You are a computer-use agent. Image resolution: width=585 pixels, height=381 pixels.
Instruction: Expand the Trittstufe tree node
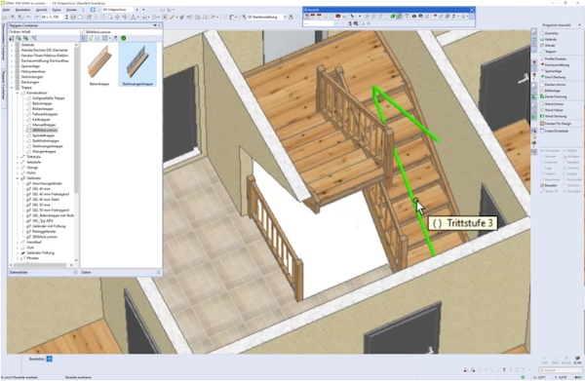click(18, 157)
